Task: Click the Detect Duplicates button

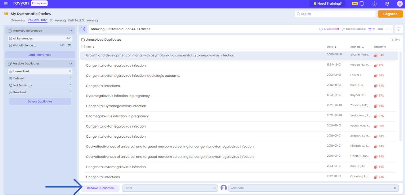Action: click(40, 102)
